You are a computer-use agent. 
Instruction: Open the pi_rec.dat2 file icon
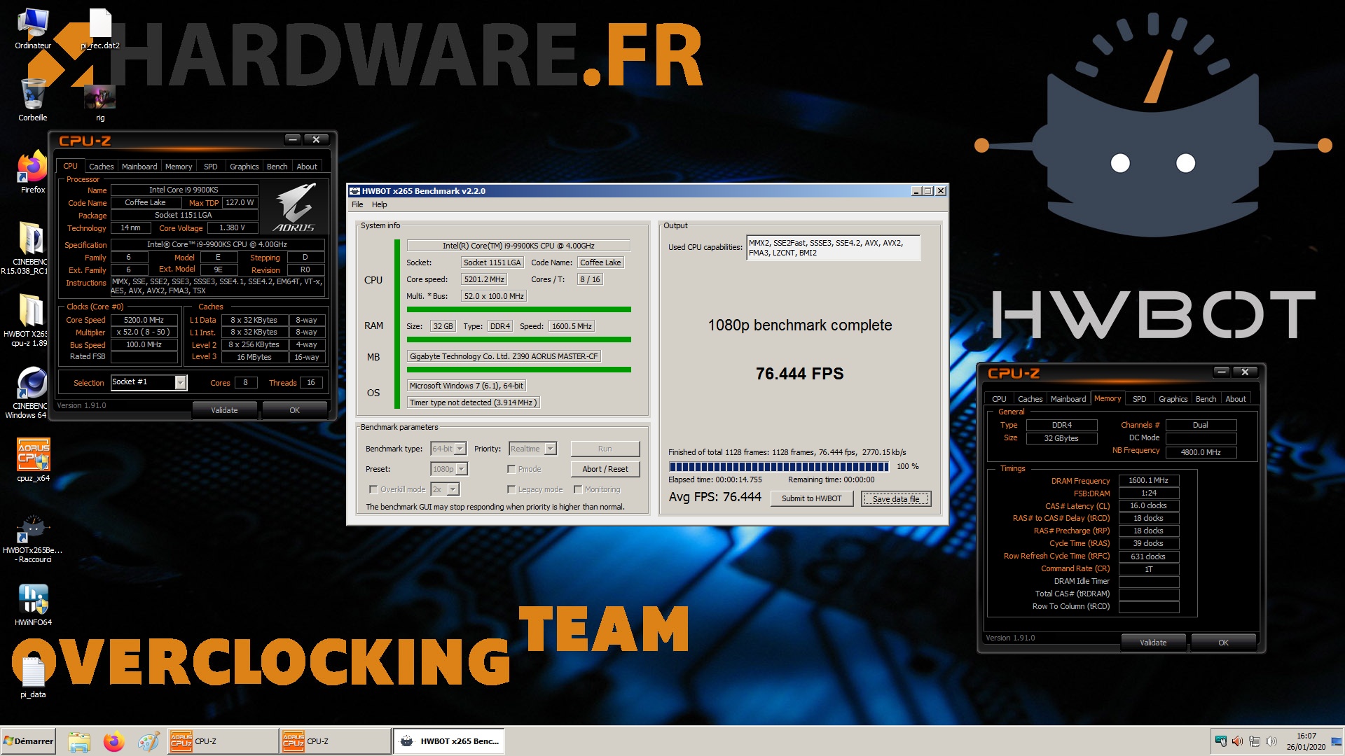100,29
